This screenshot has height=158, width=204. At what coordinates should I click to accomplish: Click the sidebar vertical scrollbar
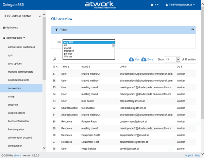tap(44, 51)
